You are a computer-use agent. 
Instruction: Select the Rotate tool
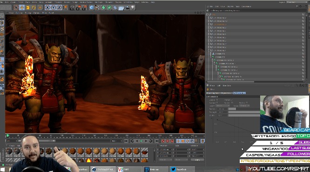(34, 7)
